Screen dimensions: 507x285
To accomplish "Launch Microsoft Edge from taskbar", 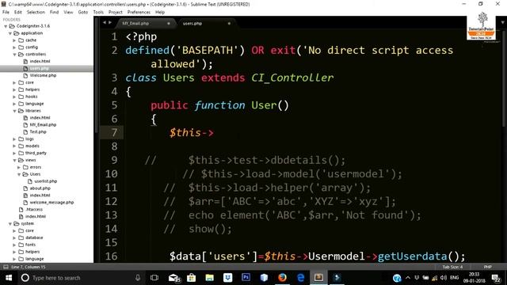I will pyautogui.click(x=300, y=278).
